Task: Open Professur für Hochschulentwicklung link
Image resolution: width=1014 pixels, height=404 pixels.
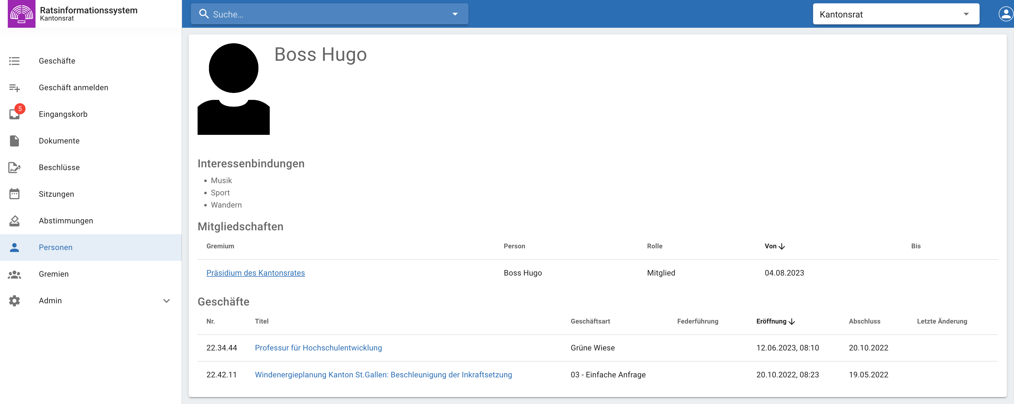Action: (x=318, y=348)
